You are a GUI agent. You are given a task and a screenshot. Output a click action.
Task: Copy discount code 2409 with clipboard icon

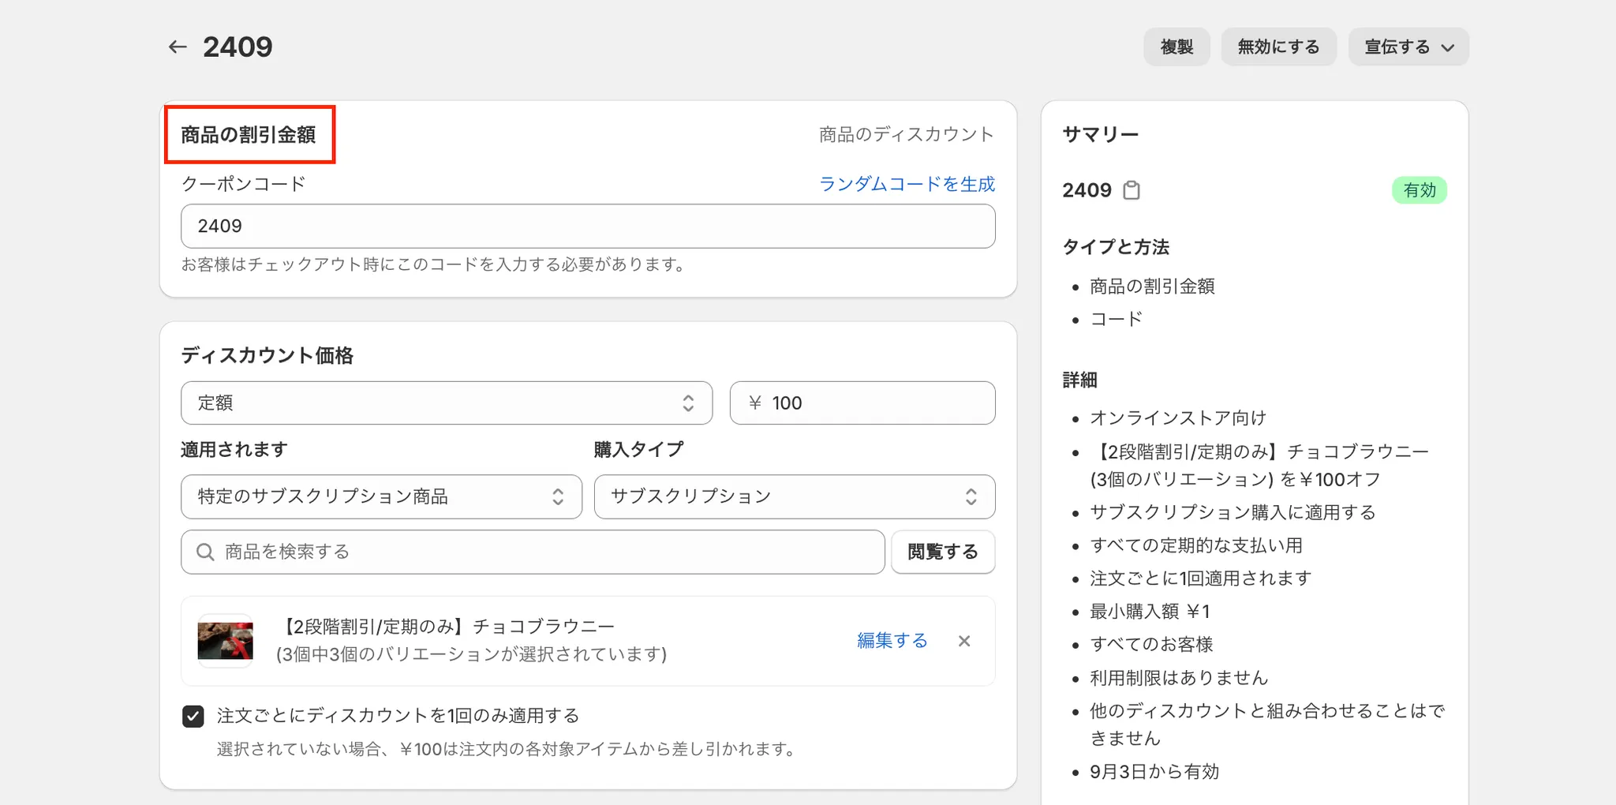pos(1132,190)
